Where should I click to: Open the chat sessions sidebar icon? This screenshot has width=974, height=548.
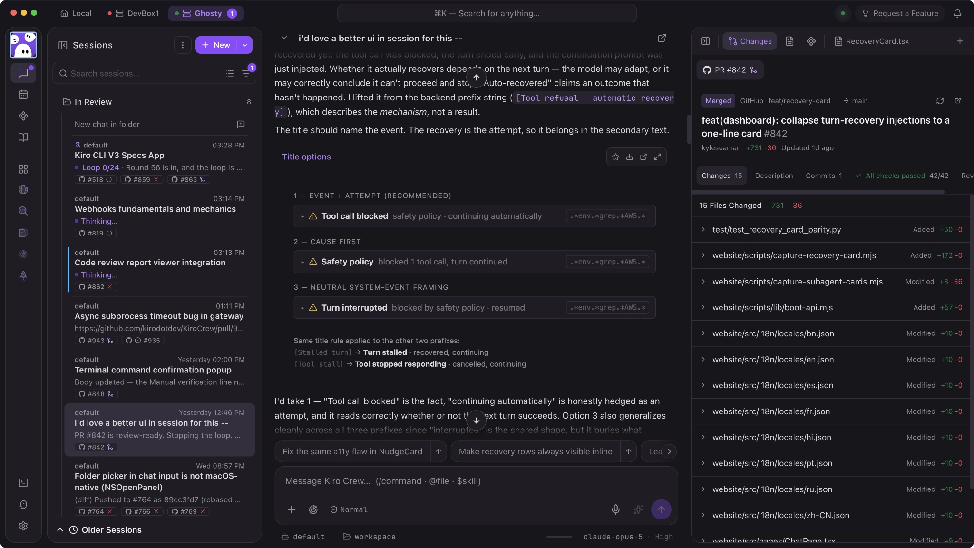click(23, 73)
